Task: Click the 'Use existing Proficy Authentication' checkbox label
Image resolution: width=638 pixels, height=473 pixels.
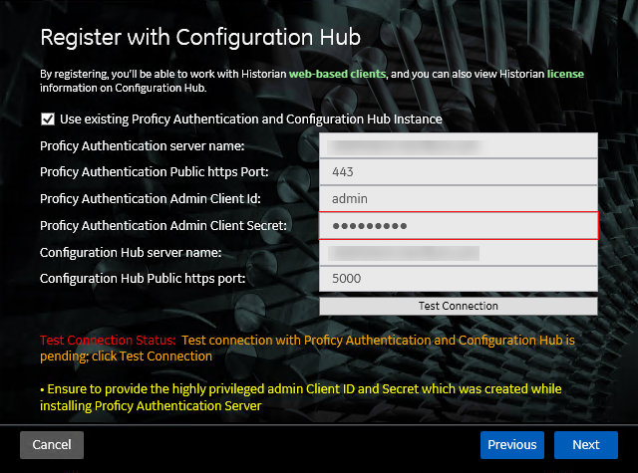Action: click(x=250, y=119)
